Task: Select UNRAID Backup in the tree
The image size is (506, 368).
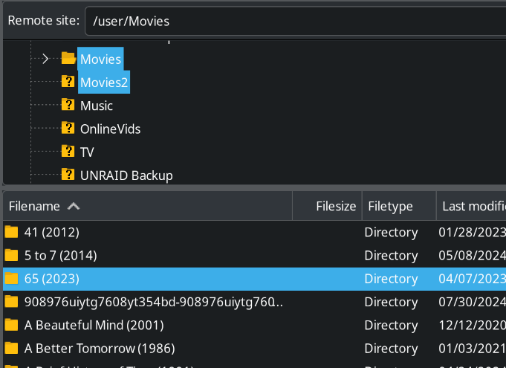Action: (x=126, y=175)
